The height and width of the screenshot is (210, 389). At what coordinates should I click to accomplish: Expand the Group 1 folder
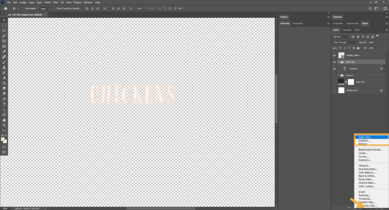click(x=339, y=75)
